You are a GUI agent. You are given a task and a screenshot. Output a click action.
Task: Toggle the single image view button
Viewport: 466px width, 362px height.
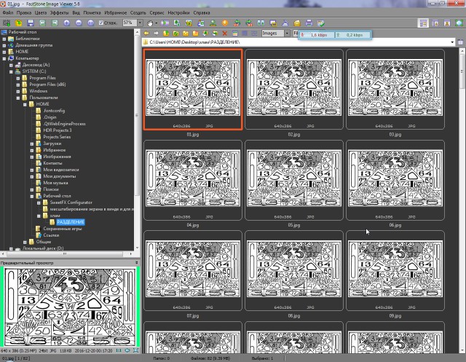pyautogui.click(x=447, y=23)
